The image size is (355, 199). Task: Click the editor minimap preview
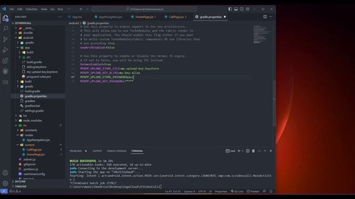(262, 34)
